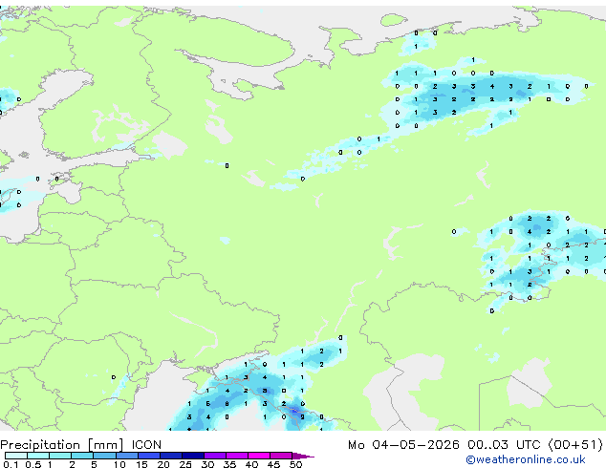Viewport: 606px width, 468px height.
Task: Click the '00..03 UTC' time label
Action: pyautogui.click(x=504, y=445)
